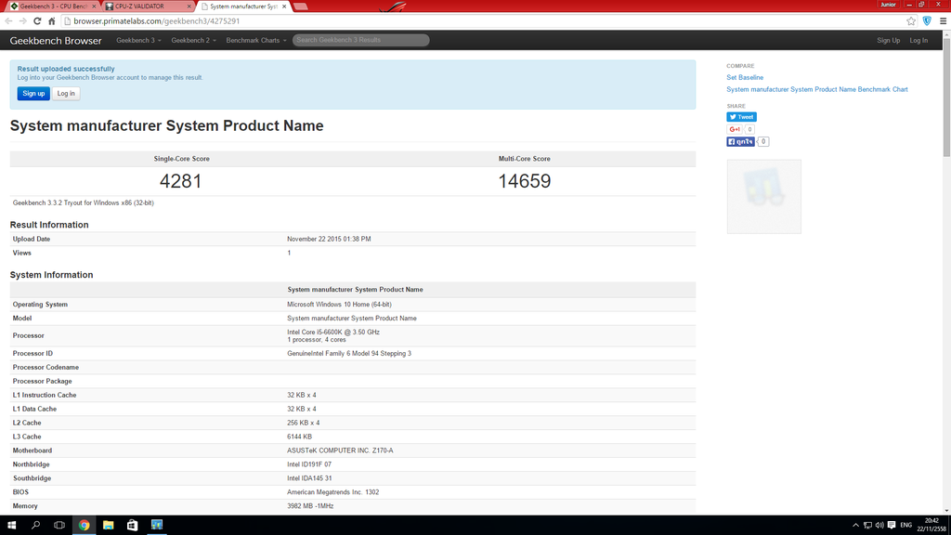This screenshot has width=951, height=535.
Task: Select the Result uploaded successfully message
Action: click(66, 69)
